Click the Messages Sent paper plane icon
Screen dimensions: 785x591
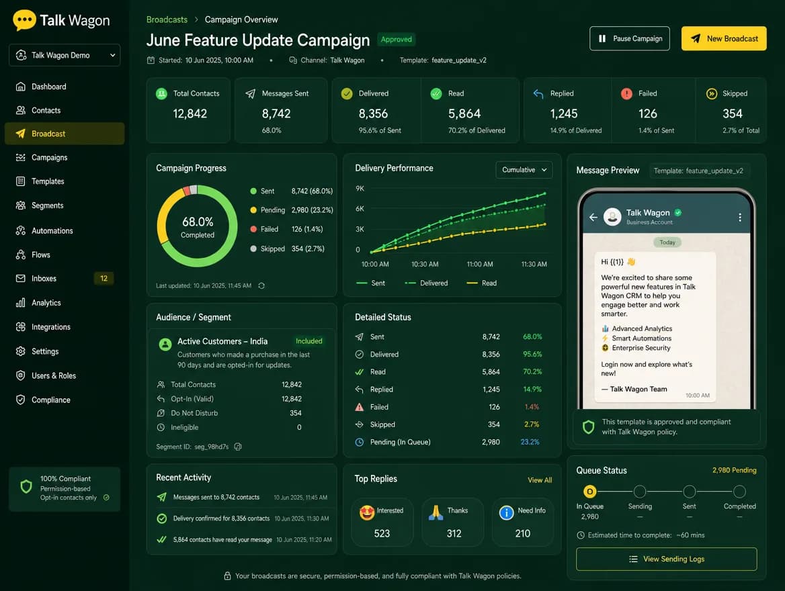[250, 93]
